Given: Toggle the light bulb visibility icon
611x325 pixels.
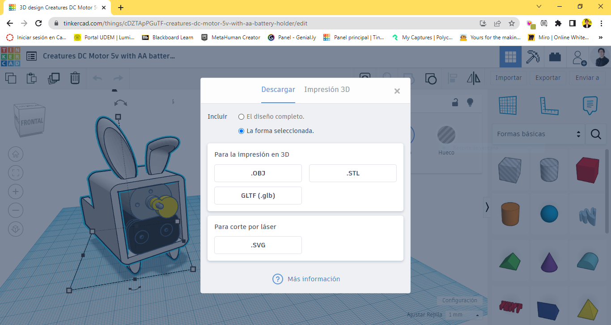Looking at the screenshot, I should click(x=470, y=103).
